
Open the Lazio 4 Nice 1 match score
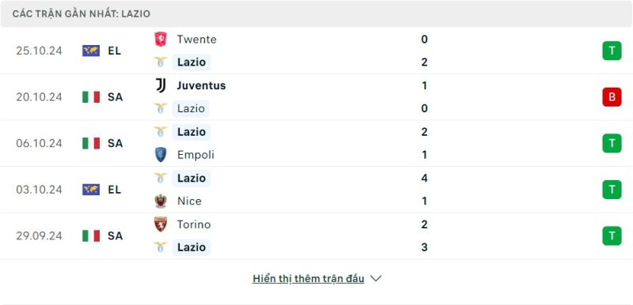(x=424, y=190)
